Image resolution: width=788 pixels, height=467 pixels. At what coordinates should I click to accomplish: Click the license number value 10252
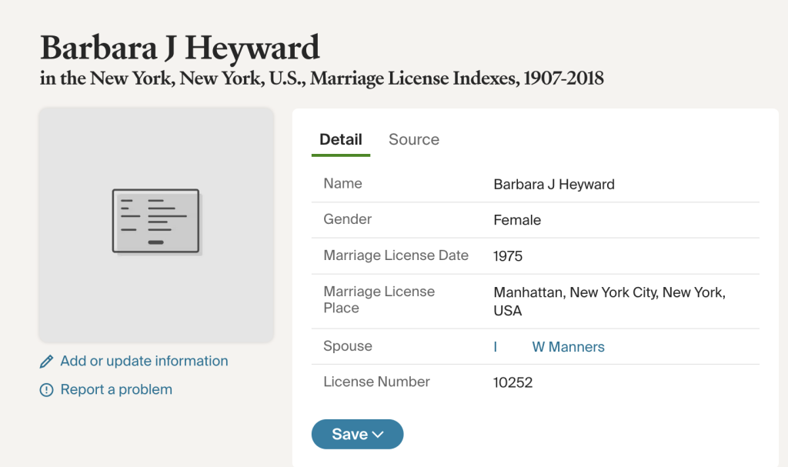point(513,382)
